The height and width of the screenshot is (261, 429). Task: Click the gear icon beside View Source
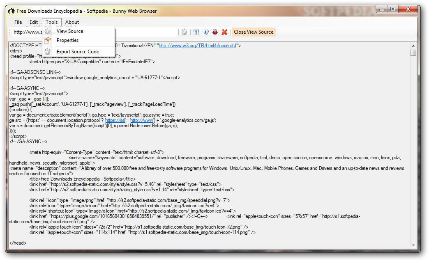(x=48, y=31)
